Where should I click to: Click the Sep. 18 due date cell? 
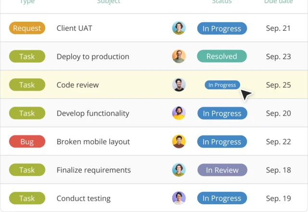278,170
